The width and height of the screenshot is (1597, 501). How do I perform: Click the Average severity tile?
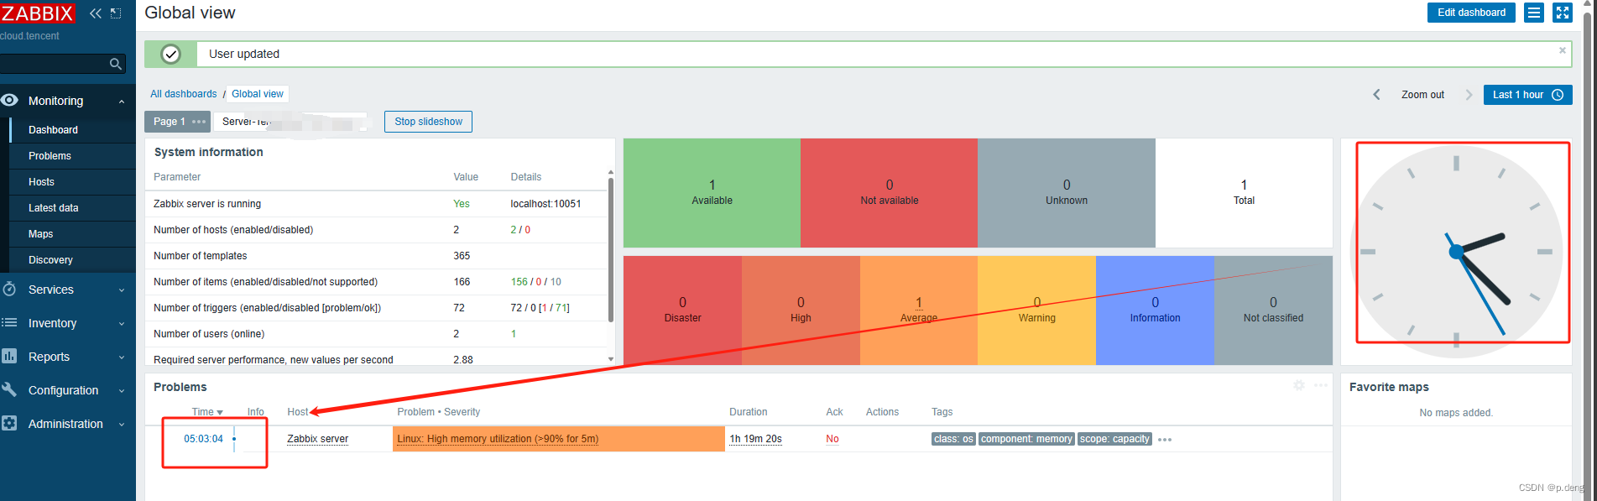919,311
